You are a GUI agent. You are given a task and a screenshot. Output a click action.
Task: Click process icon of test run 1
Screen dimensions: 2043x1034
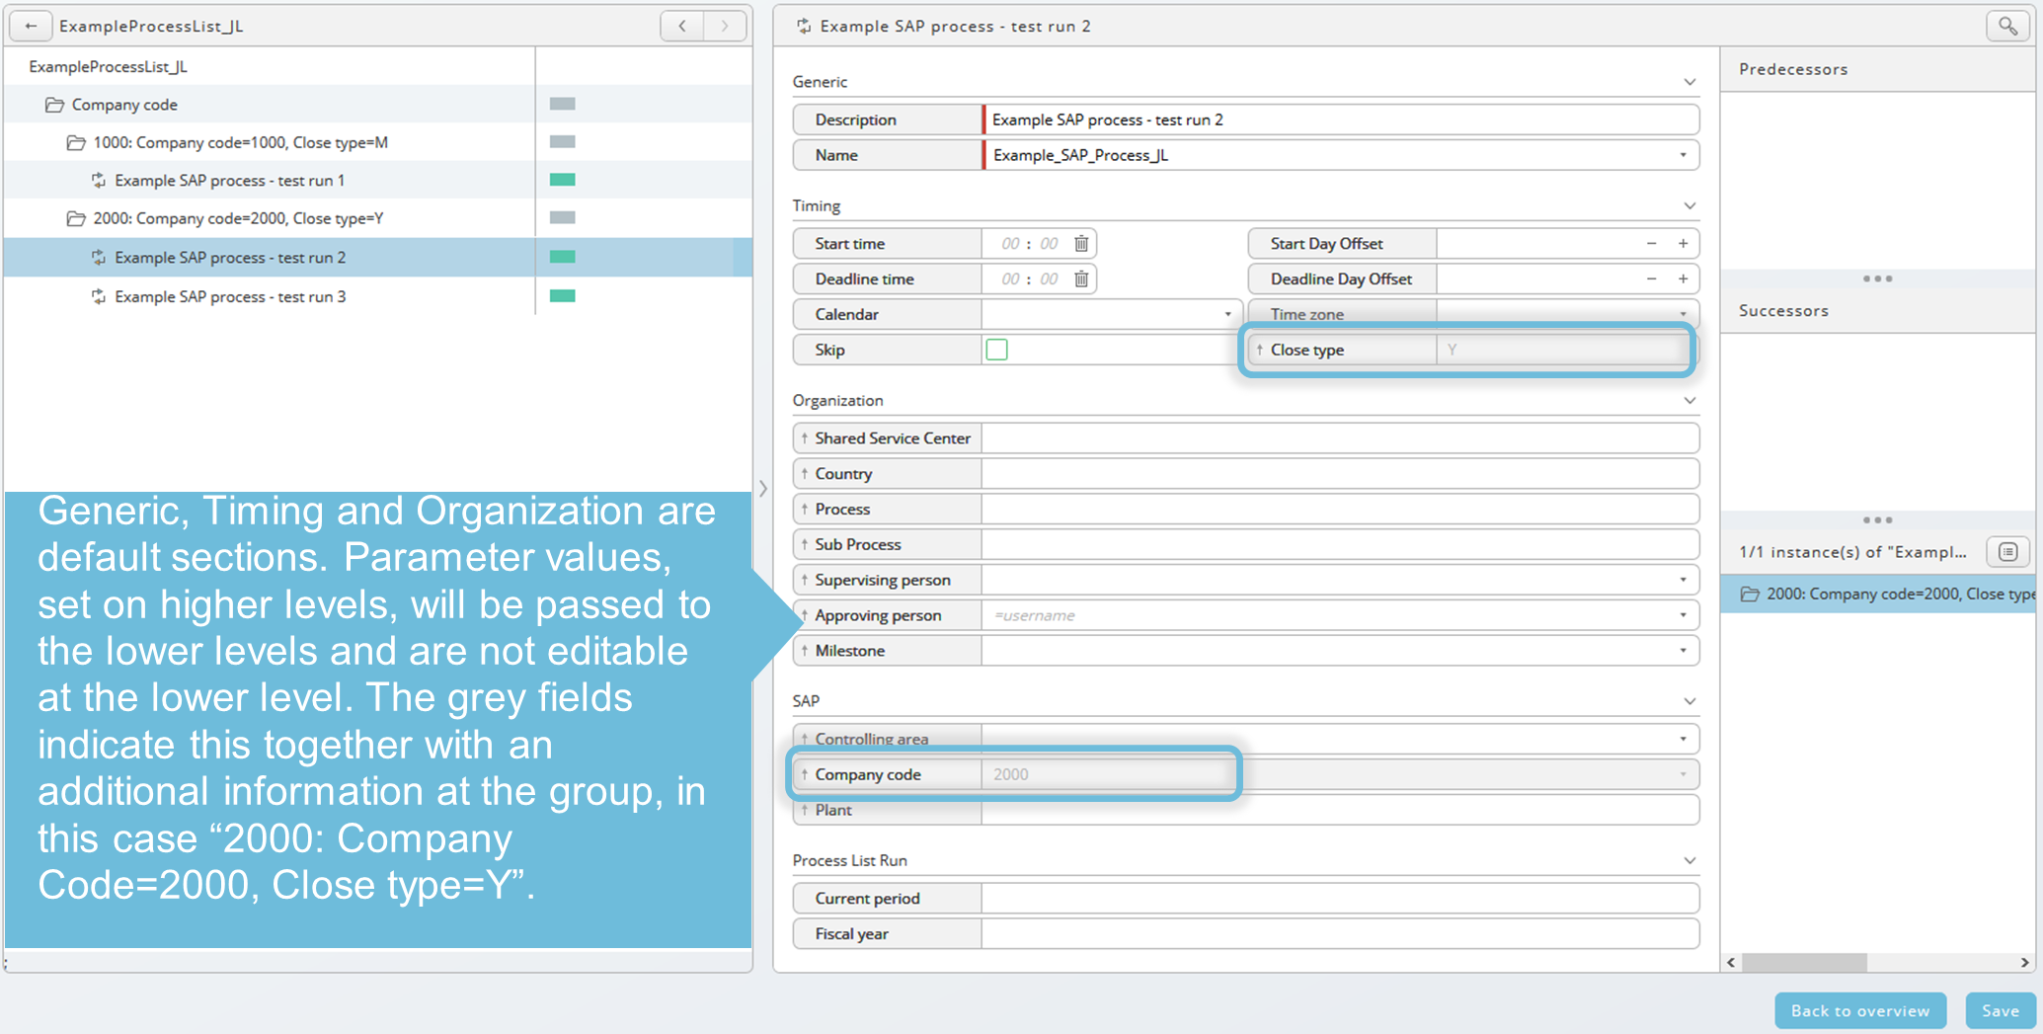(98, 180)
